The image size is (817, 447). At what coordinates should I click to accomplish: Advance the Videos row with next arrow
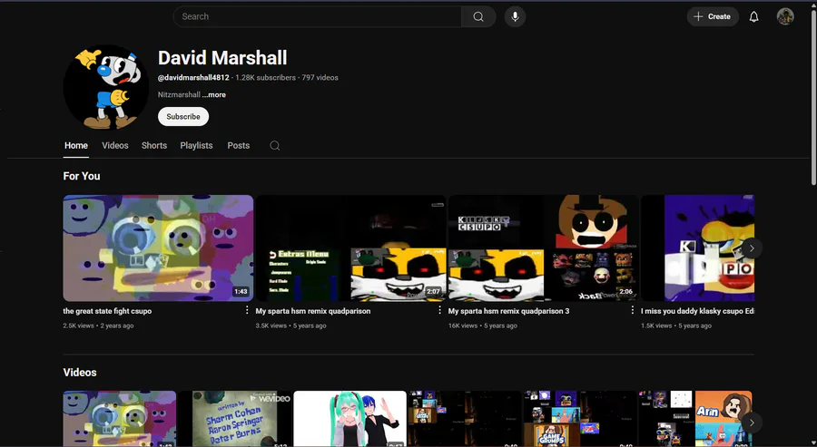(752, 423)
